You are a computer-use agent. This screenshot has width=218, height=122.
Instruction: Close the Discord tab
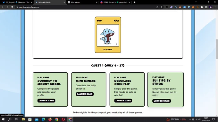pos(129,2)
